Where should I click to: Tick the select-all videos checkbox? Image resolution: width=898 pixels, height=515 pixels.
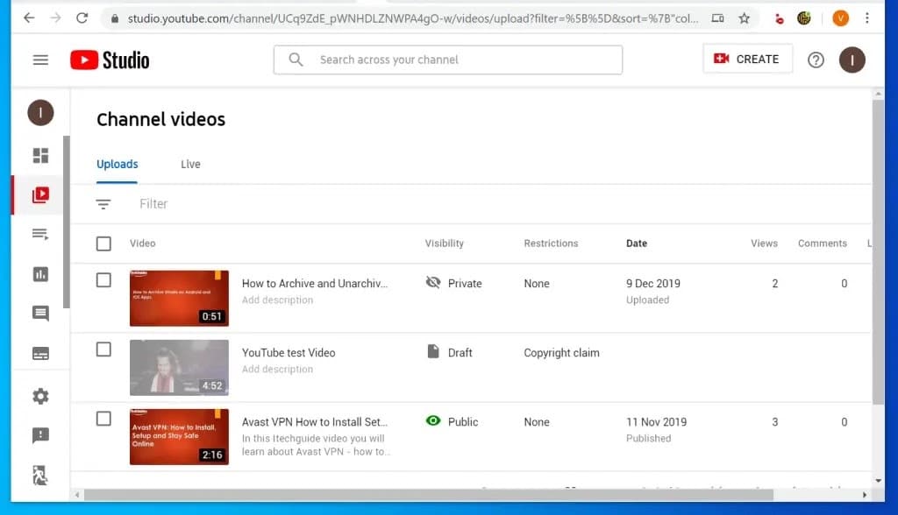(103, 243)
